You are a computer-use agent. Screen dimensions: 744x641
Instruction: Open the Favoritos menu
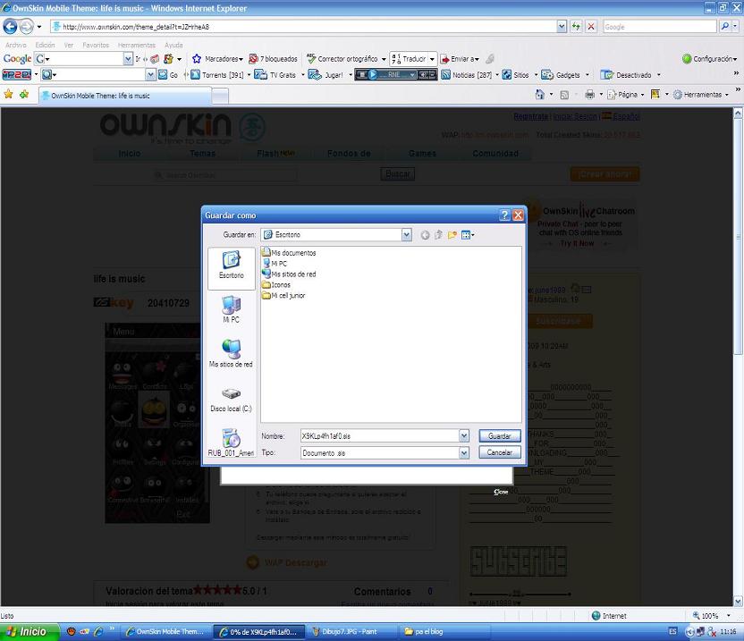point(96,45)
